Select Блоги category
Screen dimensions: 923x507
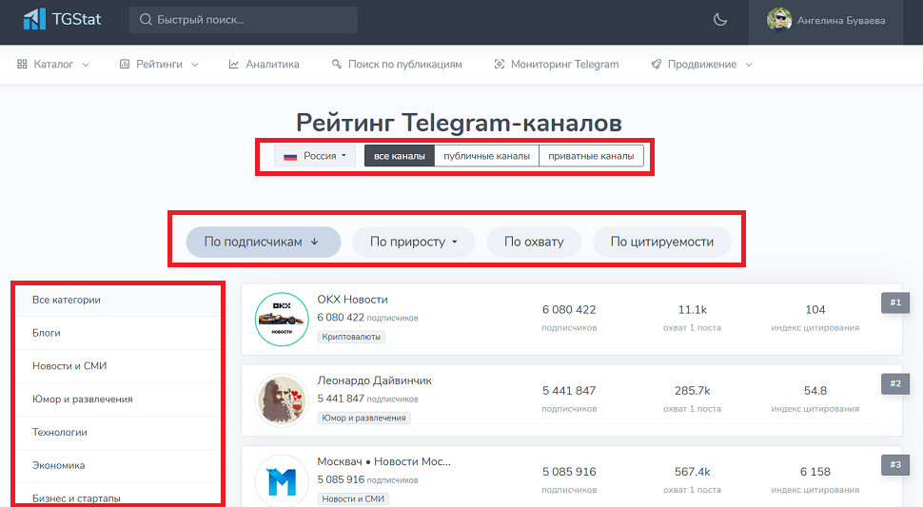(118, 333)
